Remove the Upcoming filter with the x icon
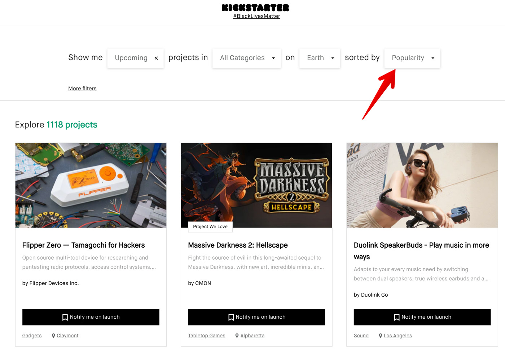This screenshot has height=355, width=505. click(x=156, y=58)
